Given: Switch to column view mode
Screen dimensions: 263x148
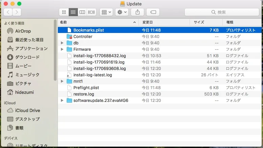Looking at the screenshot, I should pyautogui.click(x=82, y=12).
